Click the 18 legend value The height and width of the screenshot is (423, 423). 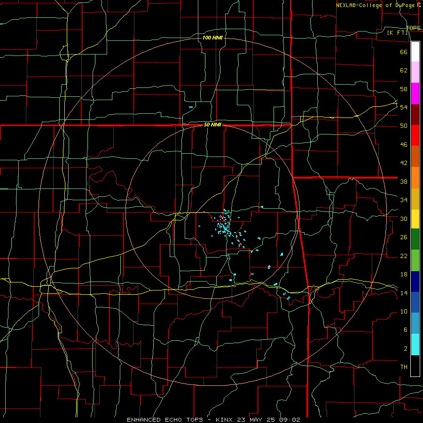click(404, 274)
